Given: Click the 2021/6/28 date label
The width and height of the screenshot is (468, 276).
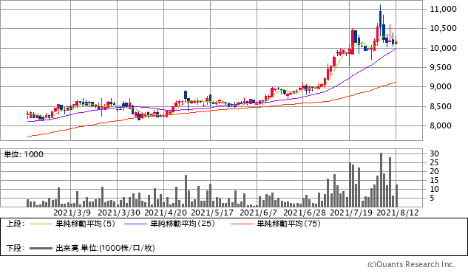Looking at the screenshot, I should click(x=305, y=213).
